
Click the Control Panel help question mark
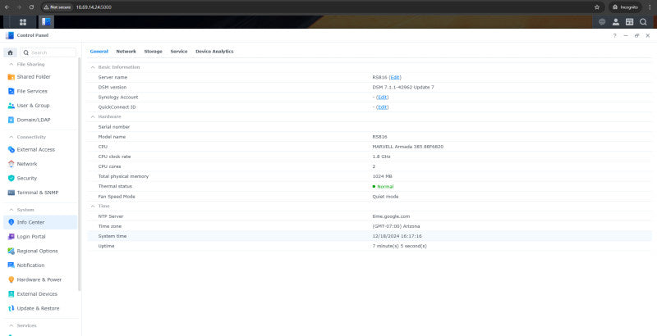coord(614,35)
